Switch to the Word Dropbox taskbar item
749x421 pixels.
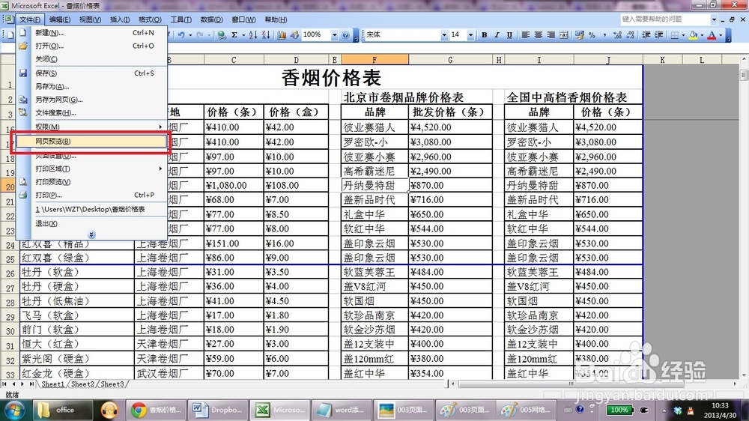tap(218, 410)
